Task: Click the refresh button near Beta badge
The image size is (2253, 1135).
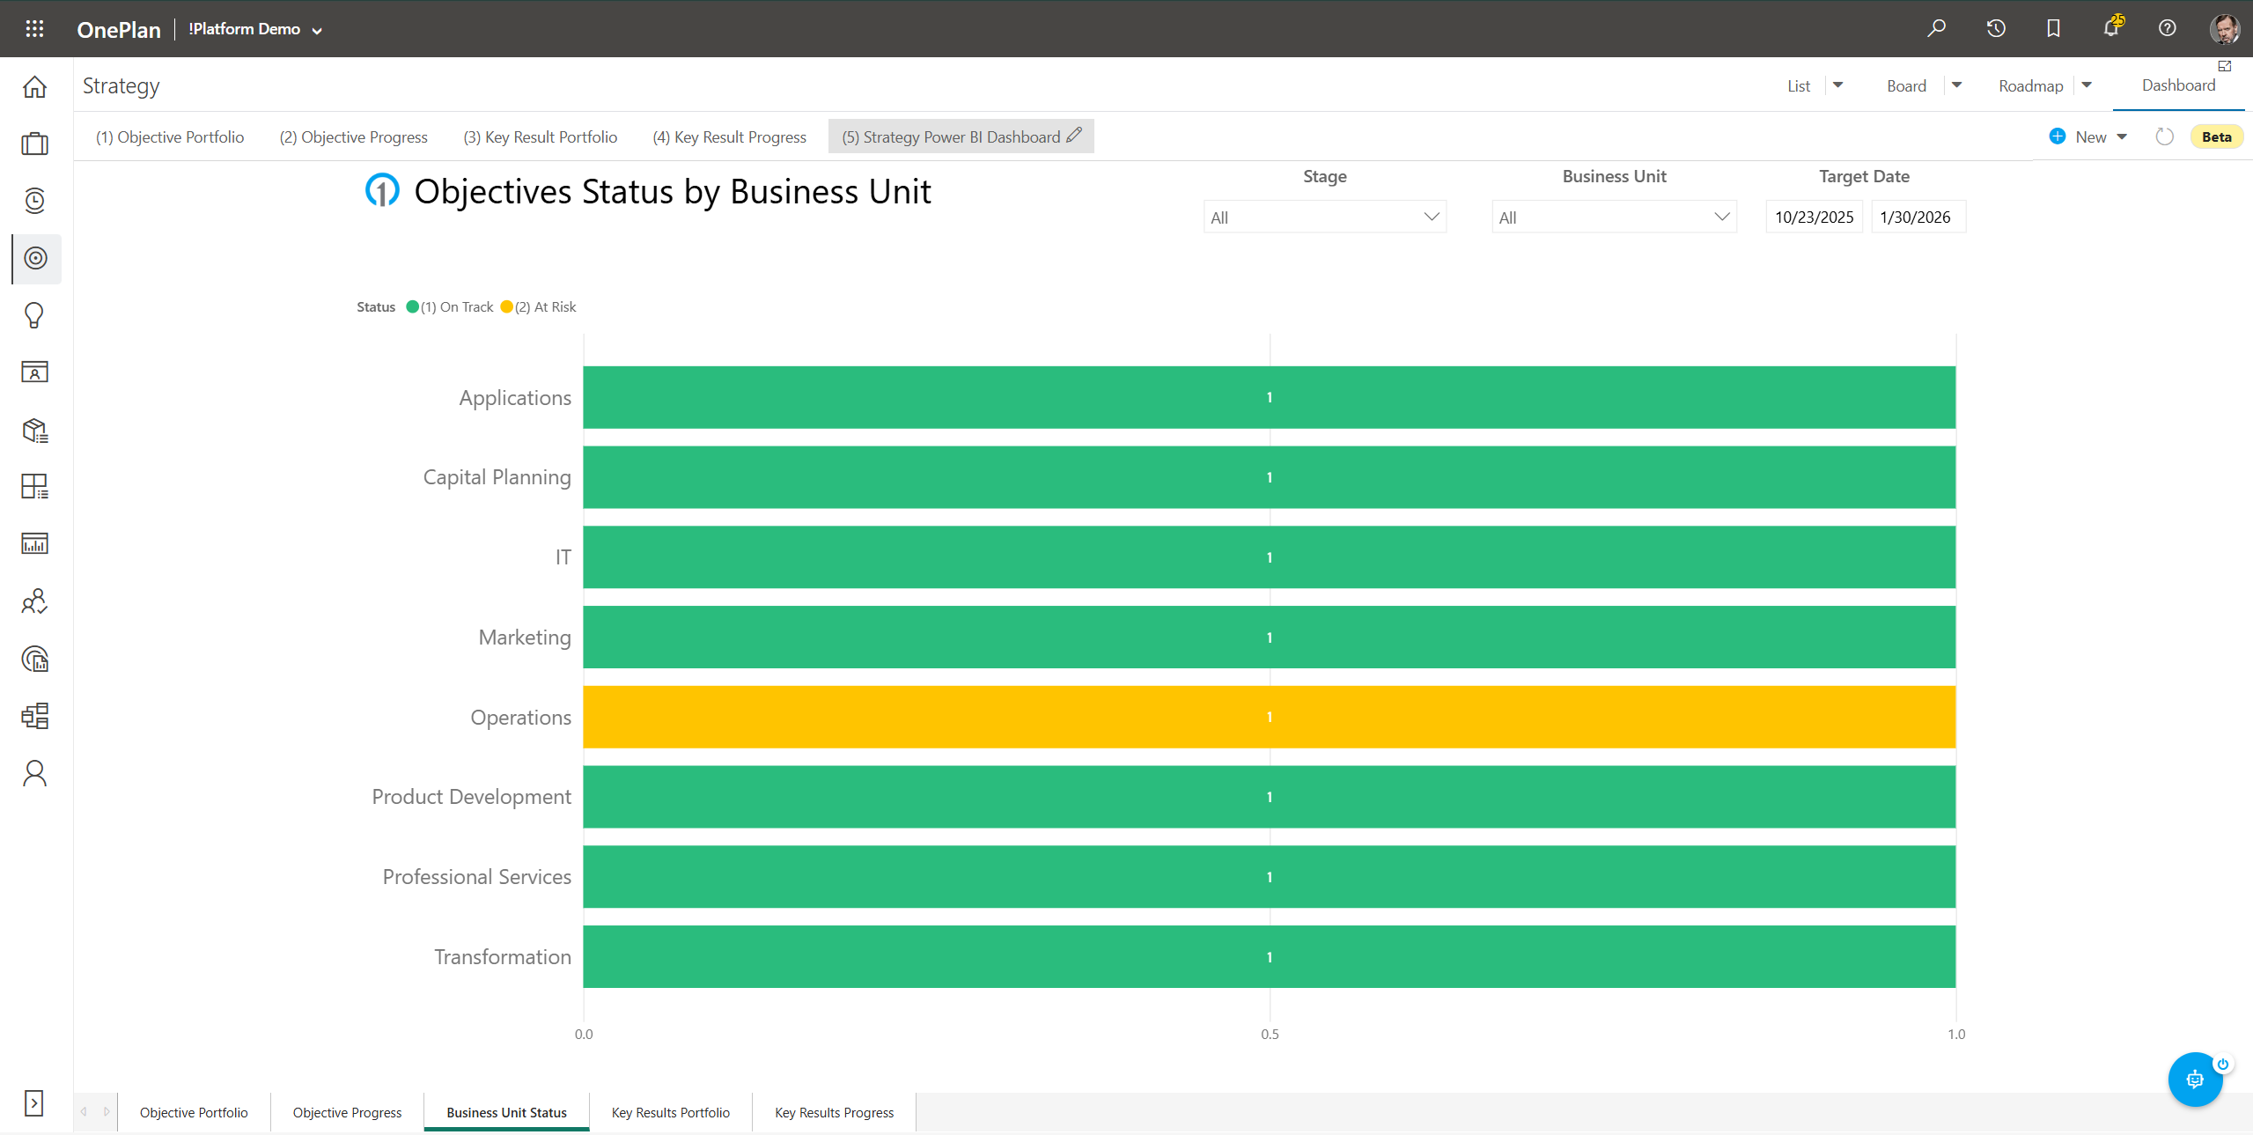Action: point(2165,136)
